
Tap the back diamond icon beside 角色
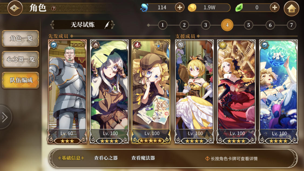click(15, 8)
